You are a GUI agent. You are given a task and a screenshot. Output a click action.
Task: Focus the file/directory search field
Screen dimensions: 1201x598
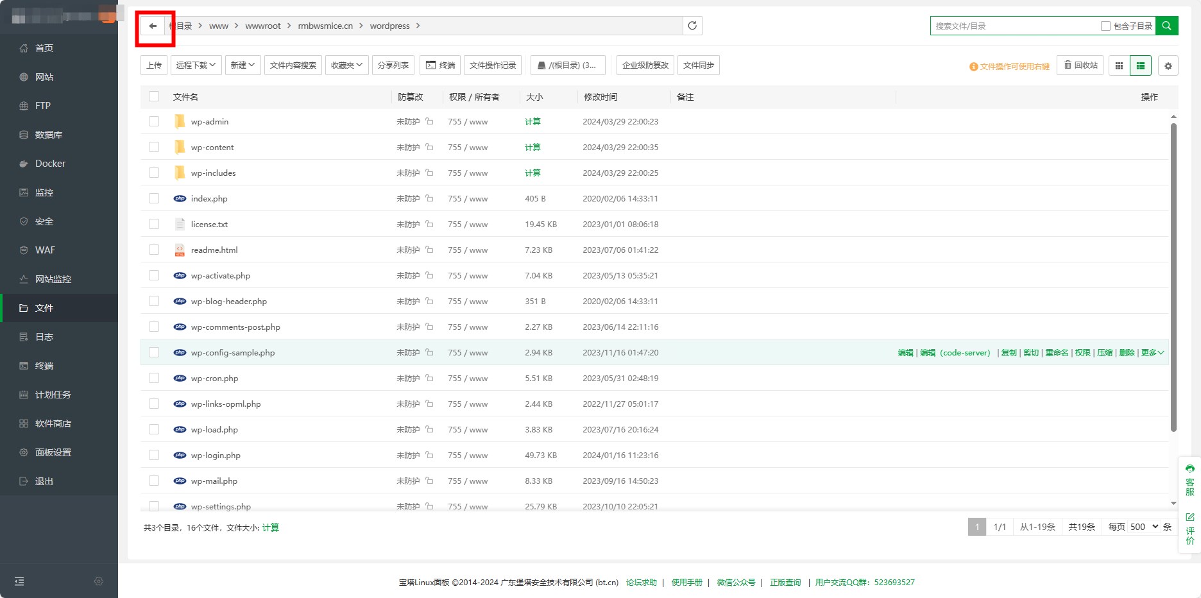1016,26
